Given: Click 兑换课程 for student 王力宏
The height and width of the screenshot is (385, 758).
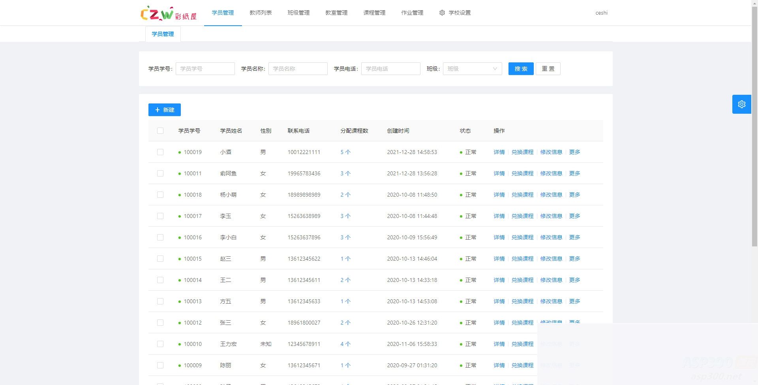Looking at the screenshot, I should [x=522, y=344].
